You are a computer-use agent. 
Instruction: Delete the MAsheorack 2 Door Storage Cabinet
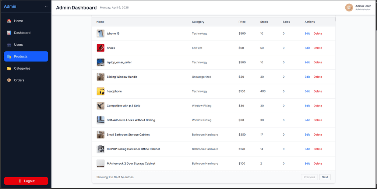pos(317,164)
